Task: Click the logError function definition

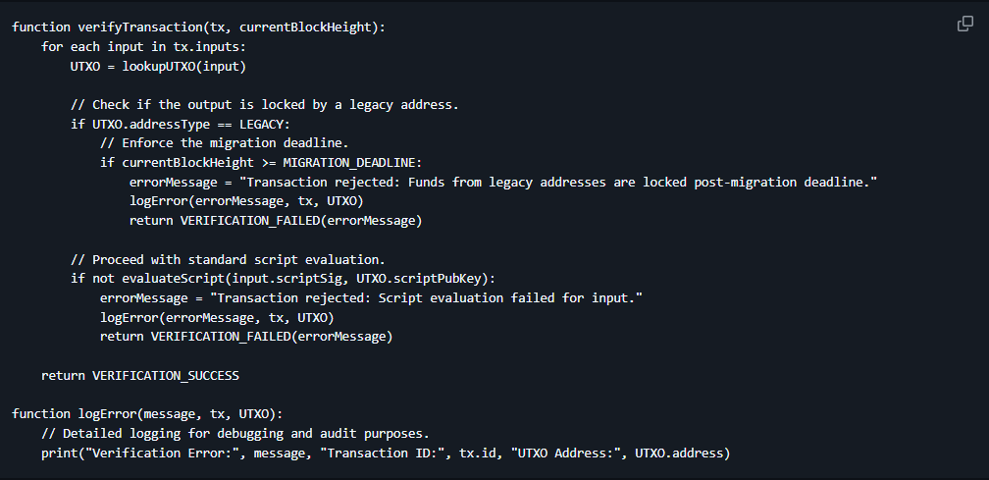Action: coord(147,414)
